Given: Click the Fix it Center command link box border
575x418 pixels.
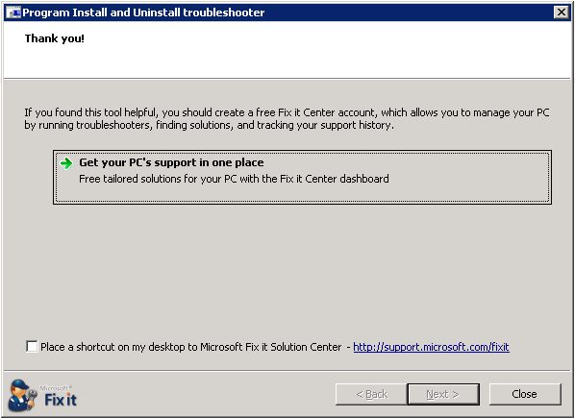Looking at the screenshot, I should pos(302,151).
